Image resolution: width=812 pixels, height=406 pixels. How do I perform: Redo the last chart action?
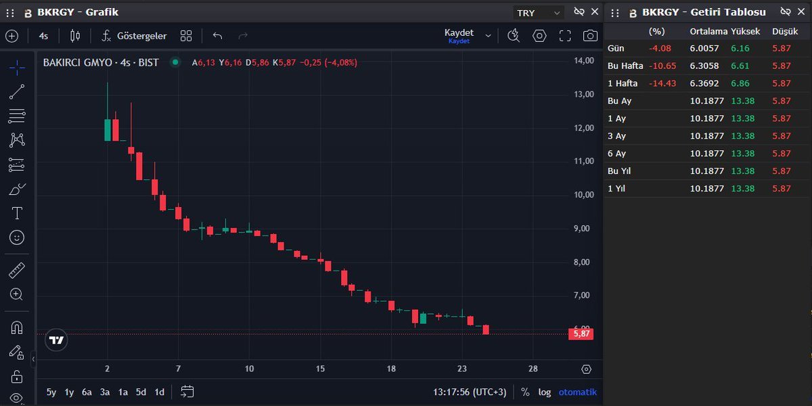point(243,36)
